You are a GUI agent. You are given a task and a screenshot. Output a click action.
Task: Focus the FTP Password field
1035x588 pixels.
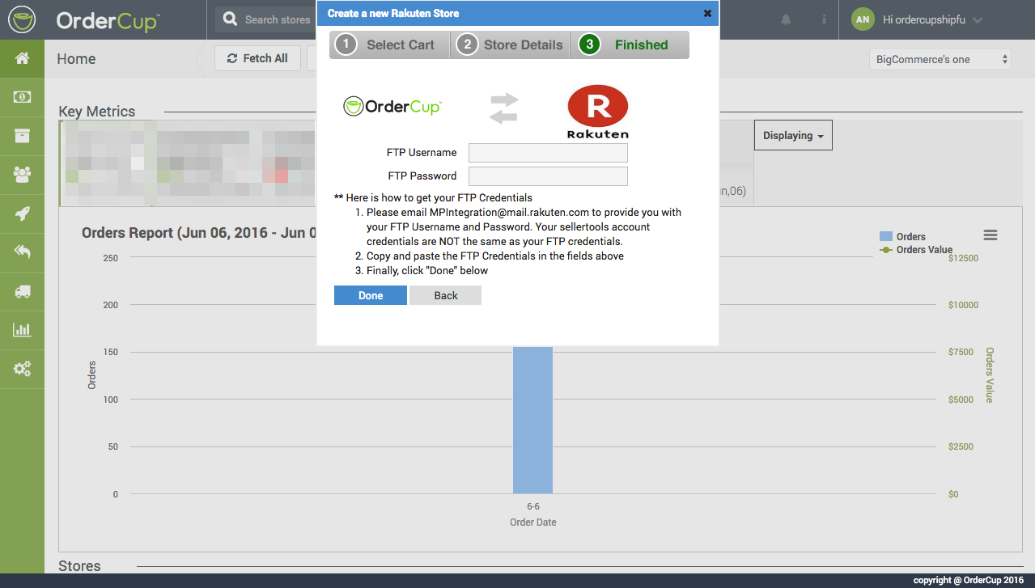[x=548, y=176]
